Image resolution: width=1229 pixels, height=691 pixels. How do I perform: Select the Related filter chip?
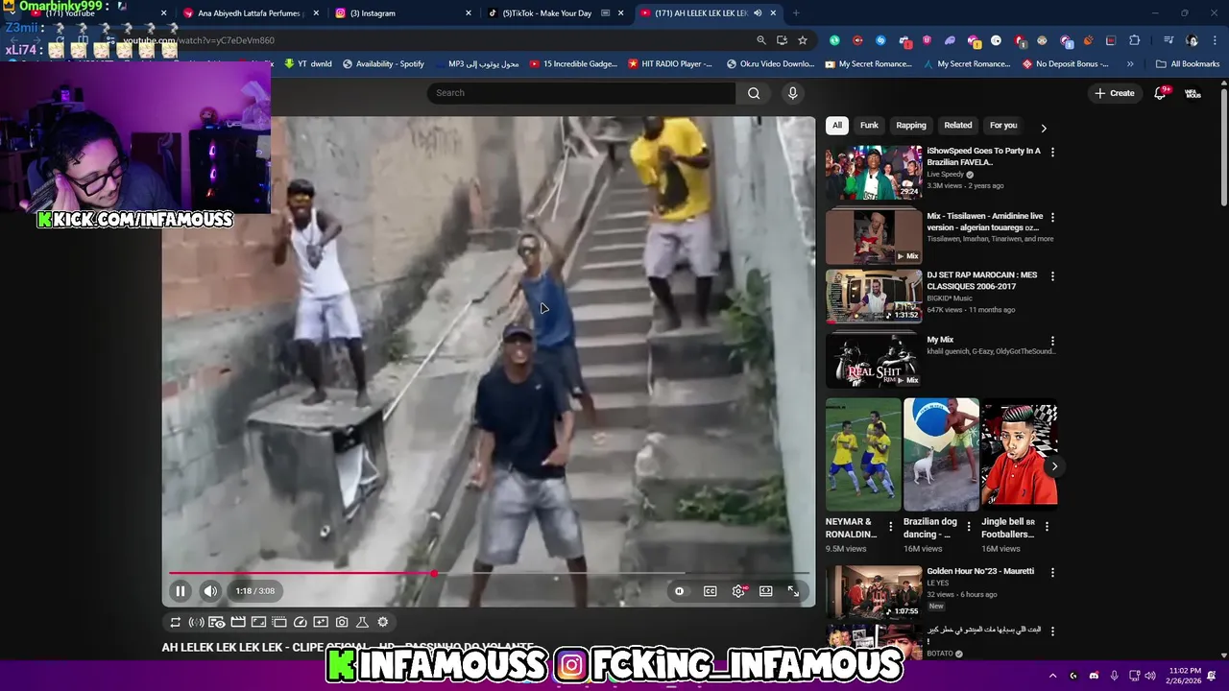click(x=958, y=126)
